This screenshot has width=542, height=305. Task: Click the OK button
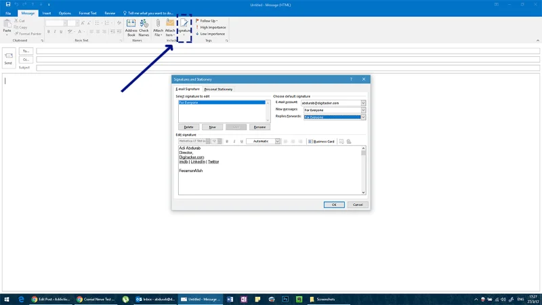tap(334, 205)
